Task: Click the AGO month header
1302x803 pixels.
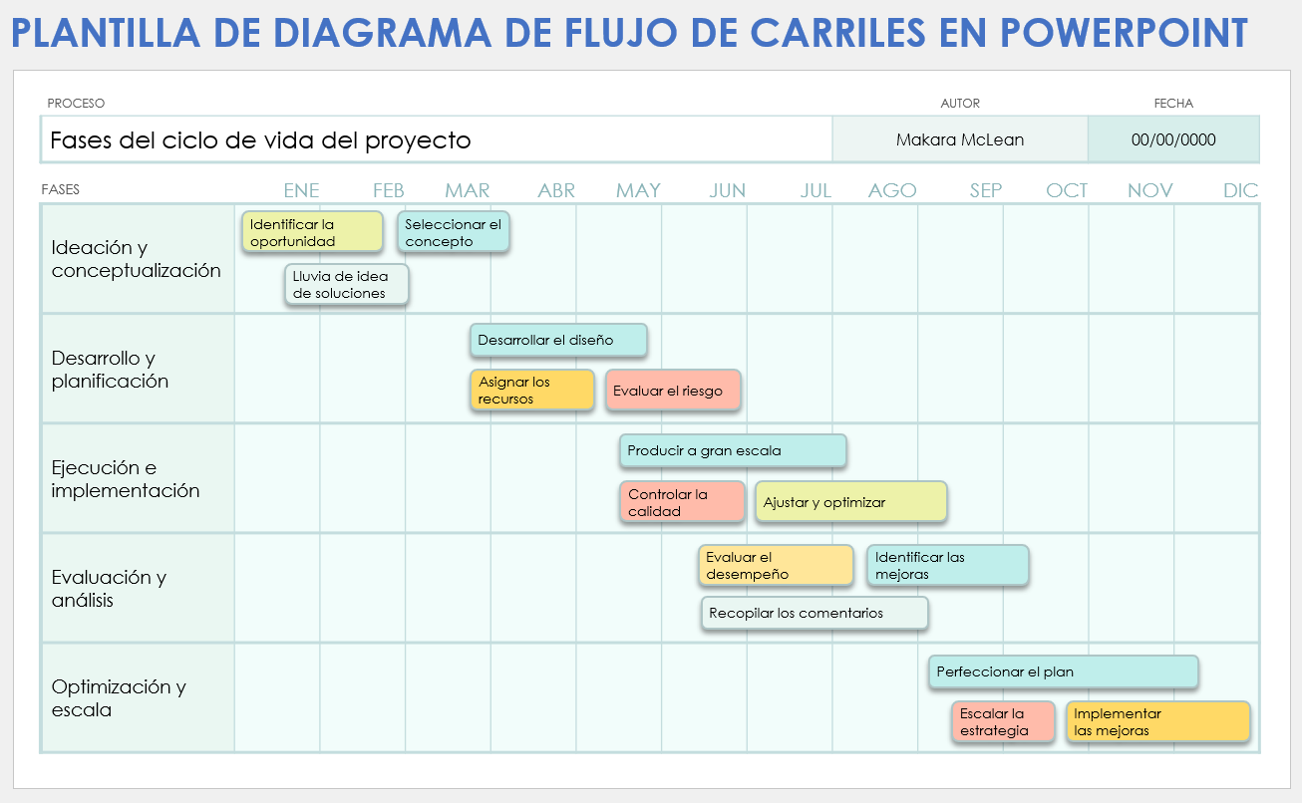Action: (892, 190)
